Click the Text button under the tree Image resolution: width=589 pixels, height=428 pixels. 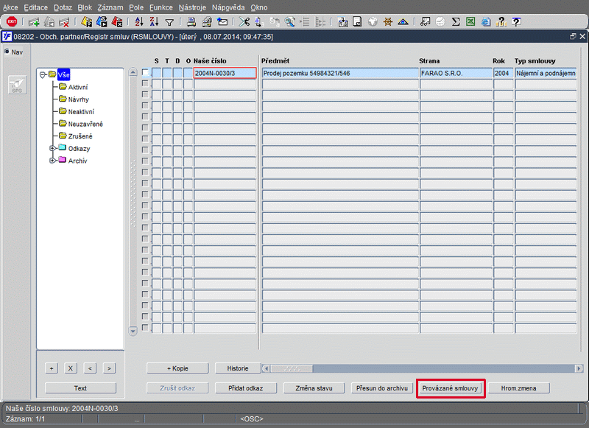(x=80, y=388)
